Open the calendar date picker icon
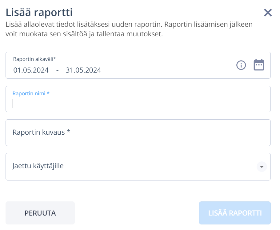This screenshot has width=280, height=230. pyautogui.click(x=259, y=65)
